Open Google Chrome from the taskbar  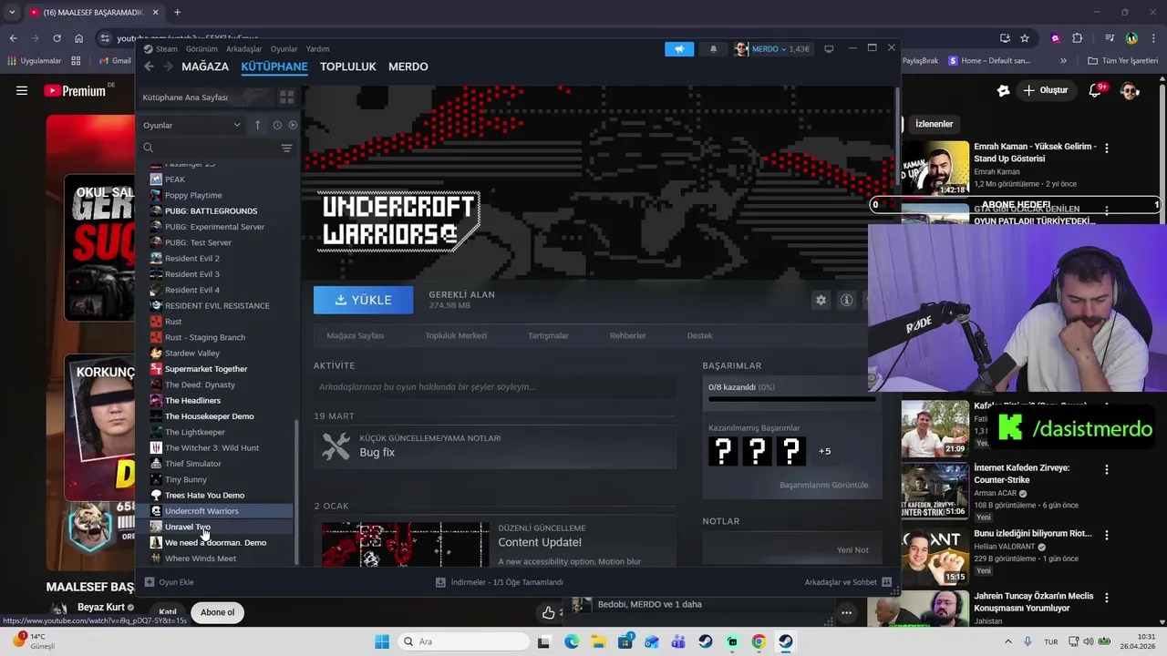tap(759, 641)
